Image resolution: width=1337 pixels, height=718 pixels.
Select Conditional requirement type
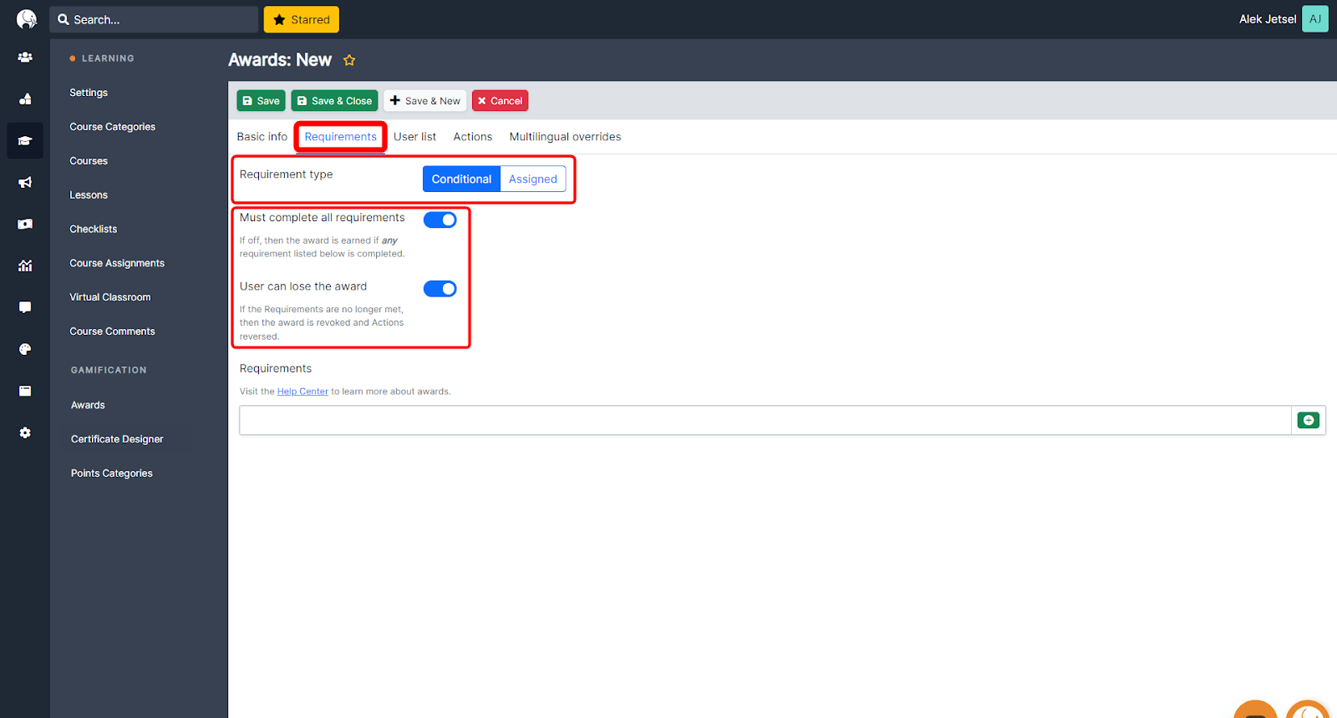click(x=461, y=179)
